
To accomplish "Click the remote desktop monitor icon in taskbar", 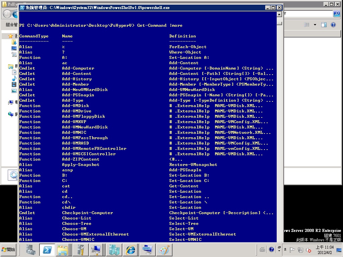I will click(97, 250).
